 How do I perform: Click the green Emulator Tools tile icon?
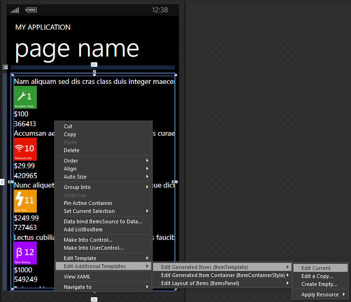click(x=25, y=98)
